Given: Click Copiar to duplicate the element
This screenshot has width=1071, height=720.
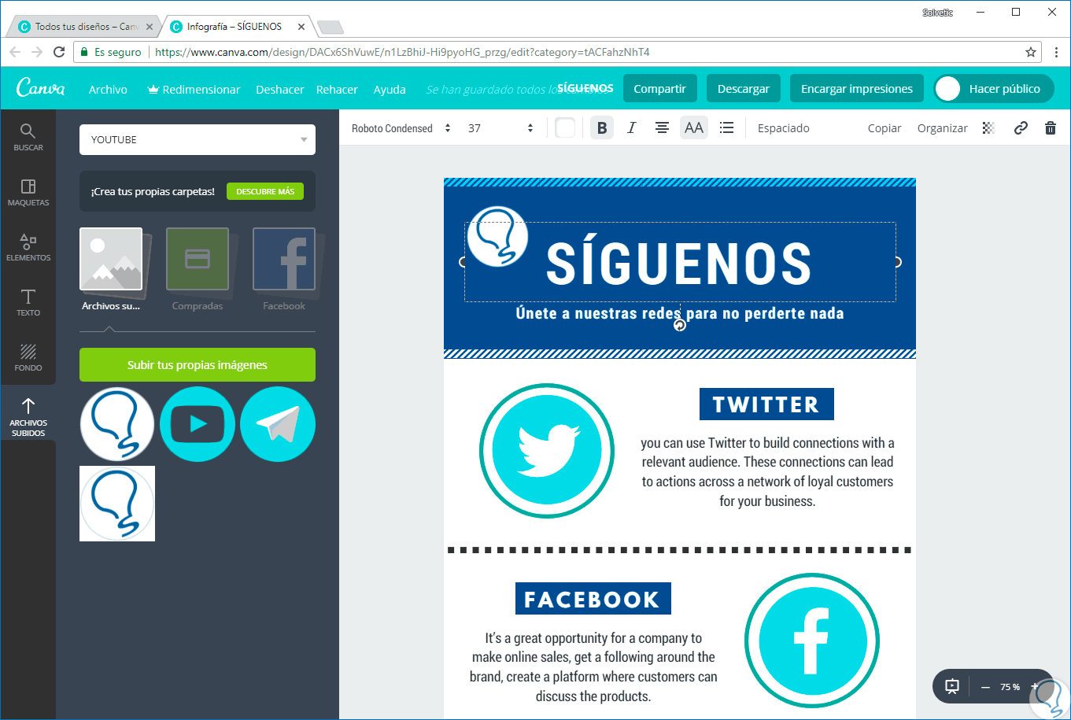Looking at the screenshot, I should (x=884, y=128).
